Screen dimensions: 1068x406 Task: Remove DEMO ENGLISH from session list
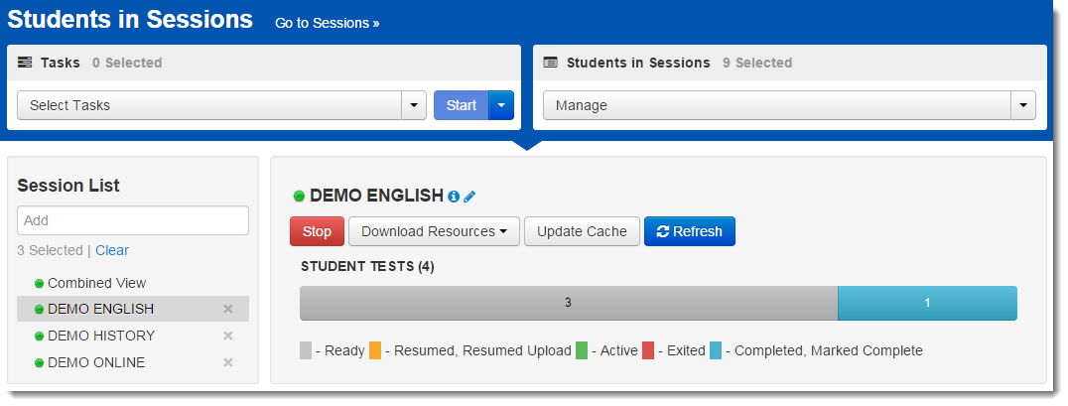(227, 309)
